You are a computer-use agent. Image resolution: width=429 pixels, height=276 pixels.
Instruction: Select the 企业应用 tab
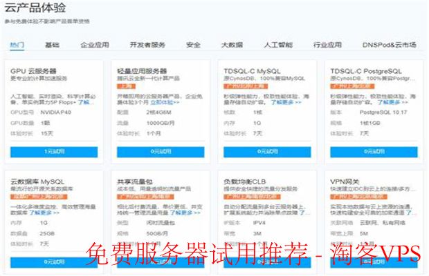pyautogui.click(x=95, y=45)
